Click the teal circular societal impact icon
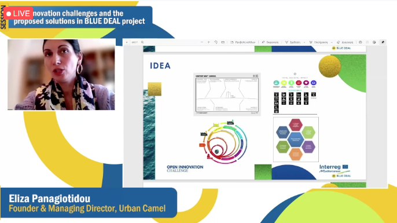The image size is (397, 223). (276, 83)
